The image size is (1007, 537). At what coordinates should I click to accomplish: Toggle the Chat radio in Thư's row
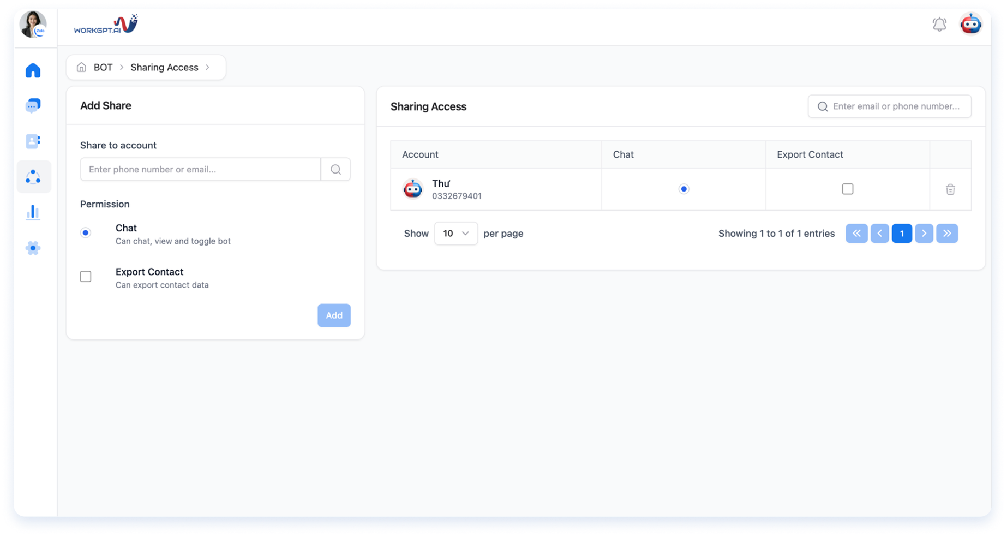point(684,189)
